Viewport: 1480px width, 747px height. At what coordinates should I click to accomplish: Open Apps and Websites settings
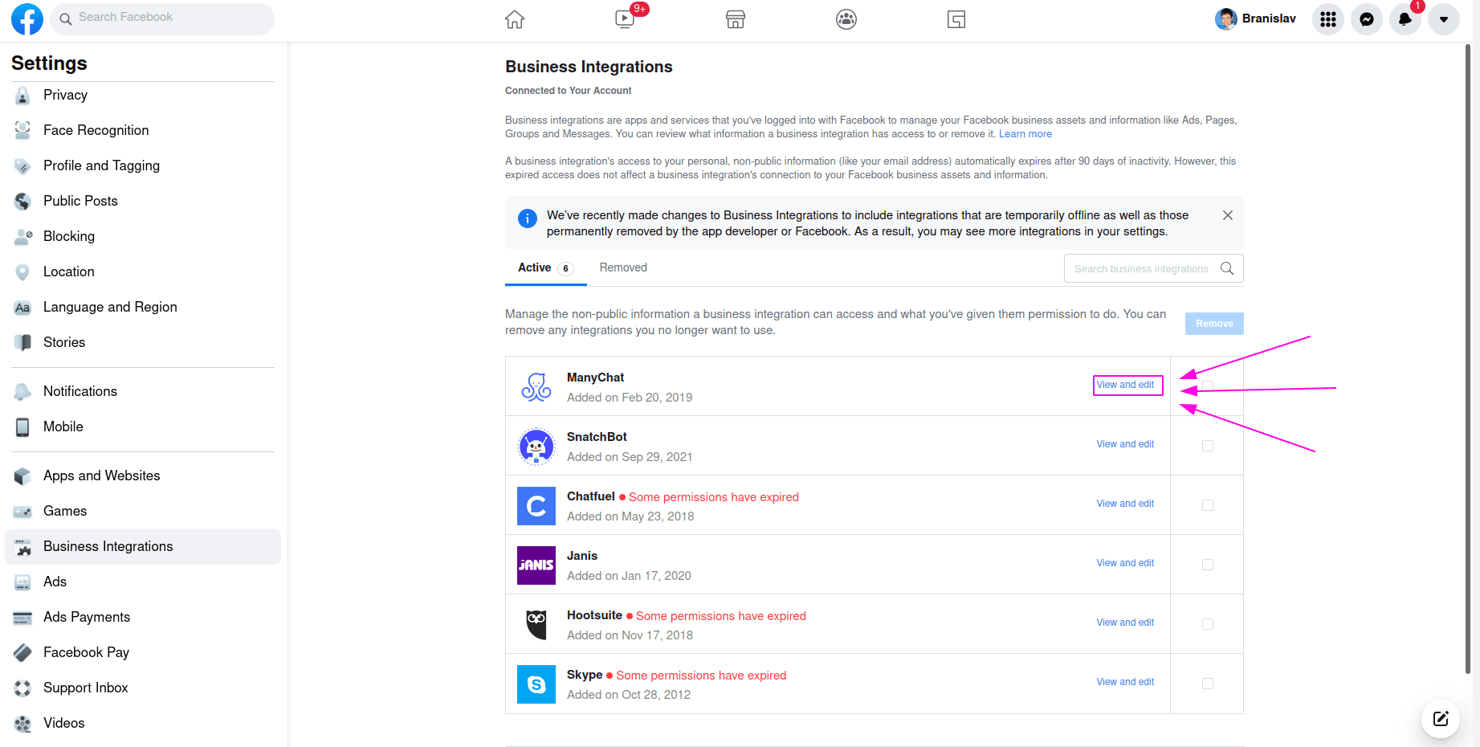click(143, 476)
